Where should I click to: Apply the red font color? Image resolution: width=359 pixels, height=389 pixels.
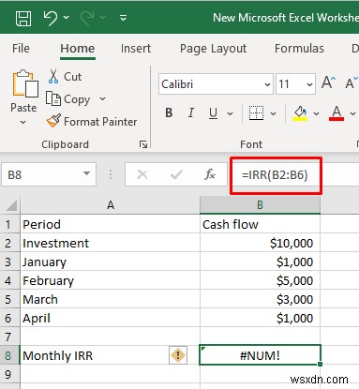point(337,112)
